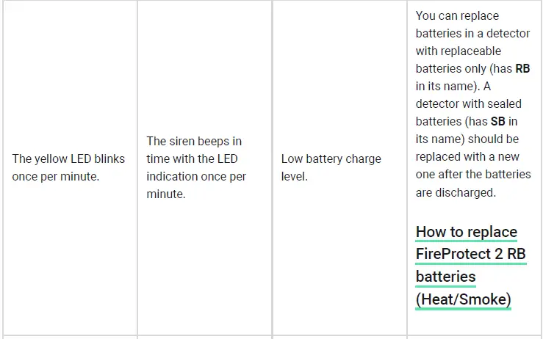
Task: Click "once per minute." in first column
Action: click(x=55, y=177)
